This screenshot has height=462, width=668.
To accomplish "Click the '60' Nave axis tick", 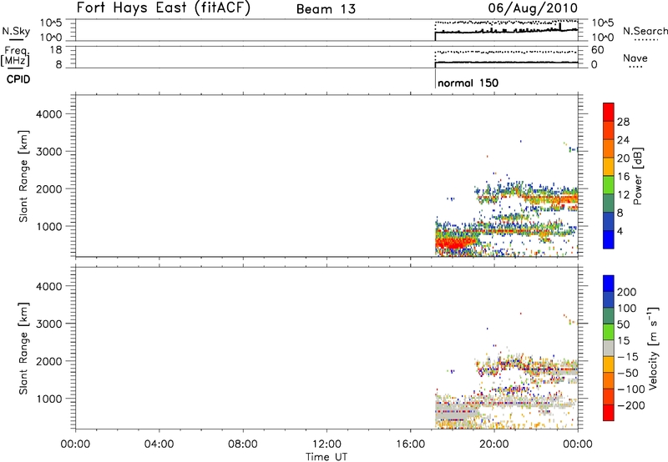I will coord(597,50).
